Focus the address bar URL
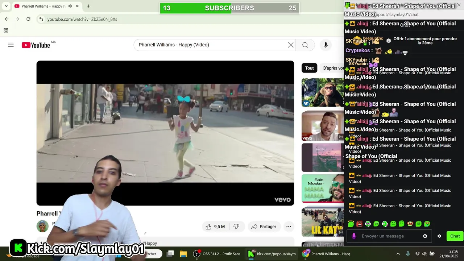This screenshot has height=261, width=464. click(82, 19)
